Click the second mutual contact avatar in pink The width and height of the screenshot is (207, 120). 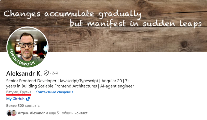pyautogui.click(x=14, y=113)
